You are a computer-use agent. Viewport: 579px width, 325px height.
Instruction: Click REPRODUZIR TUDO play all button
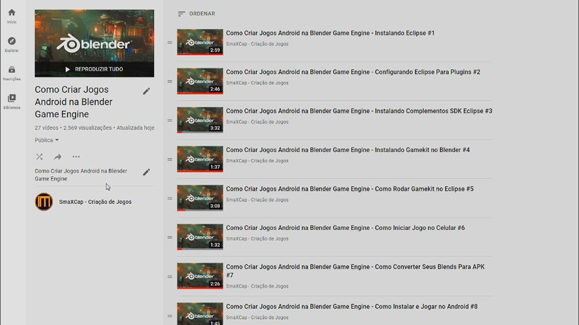click(94, 69)
